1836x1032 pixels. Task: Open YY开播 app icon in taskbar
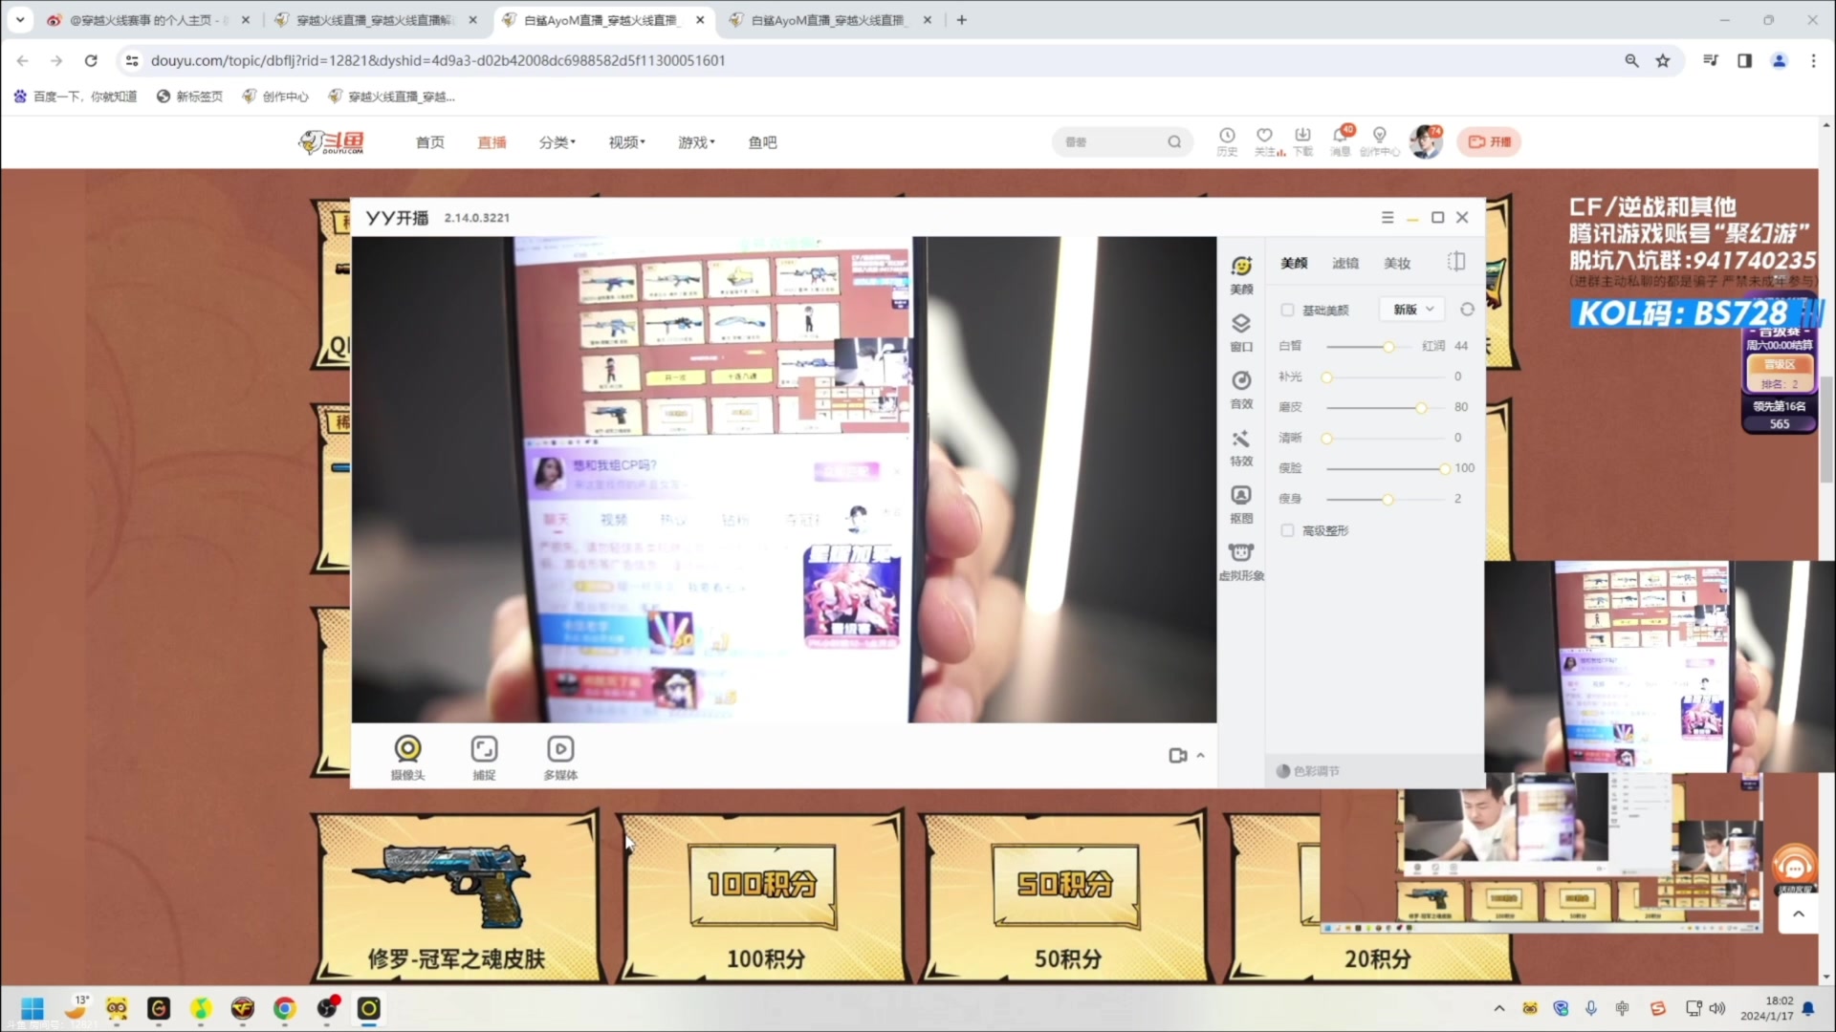tap(368, 1008)
